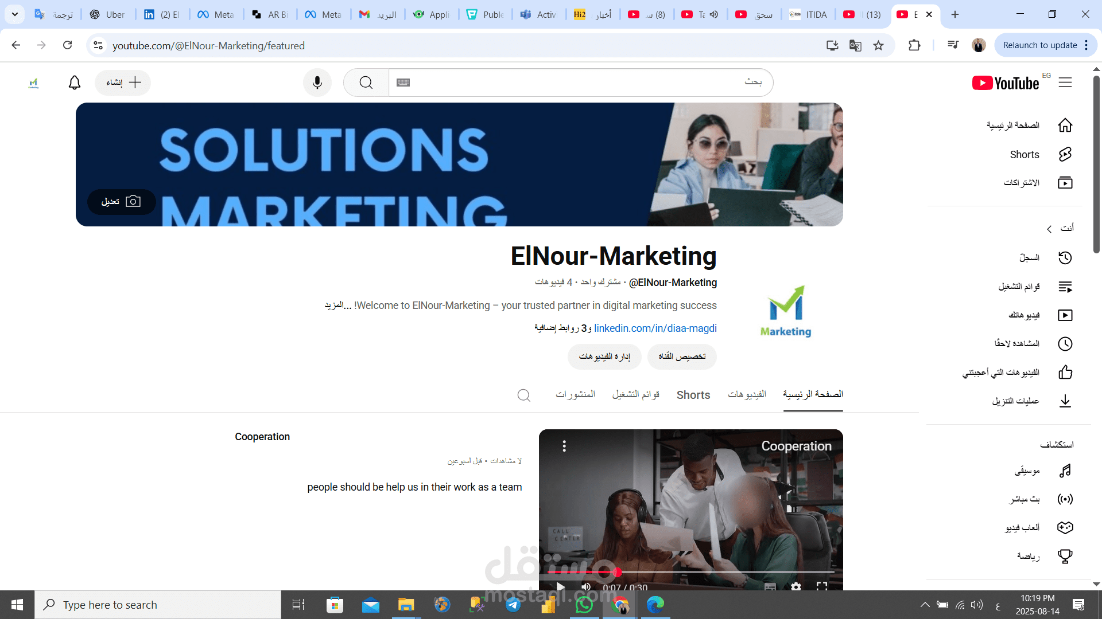Open Chrome extensions puzzle icon
1102x619 pixels.
[914, 45]
